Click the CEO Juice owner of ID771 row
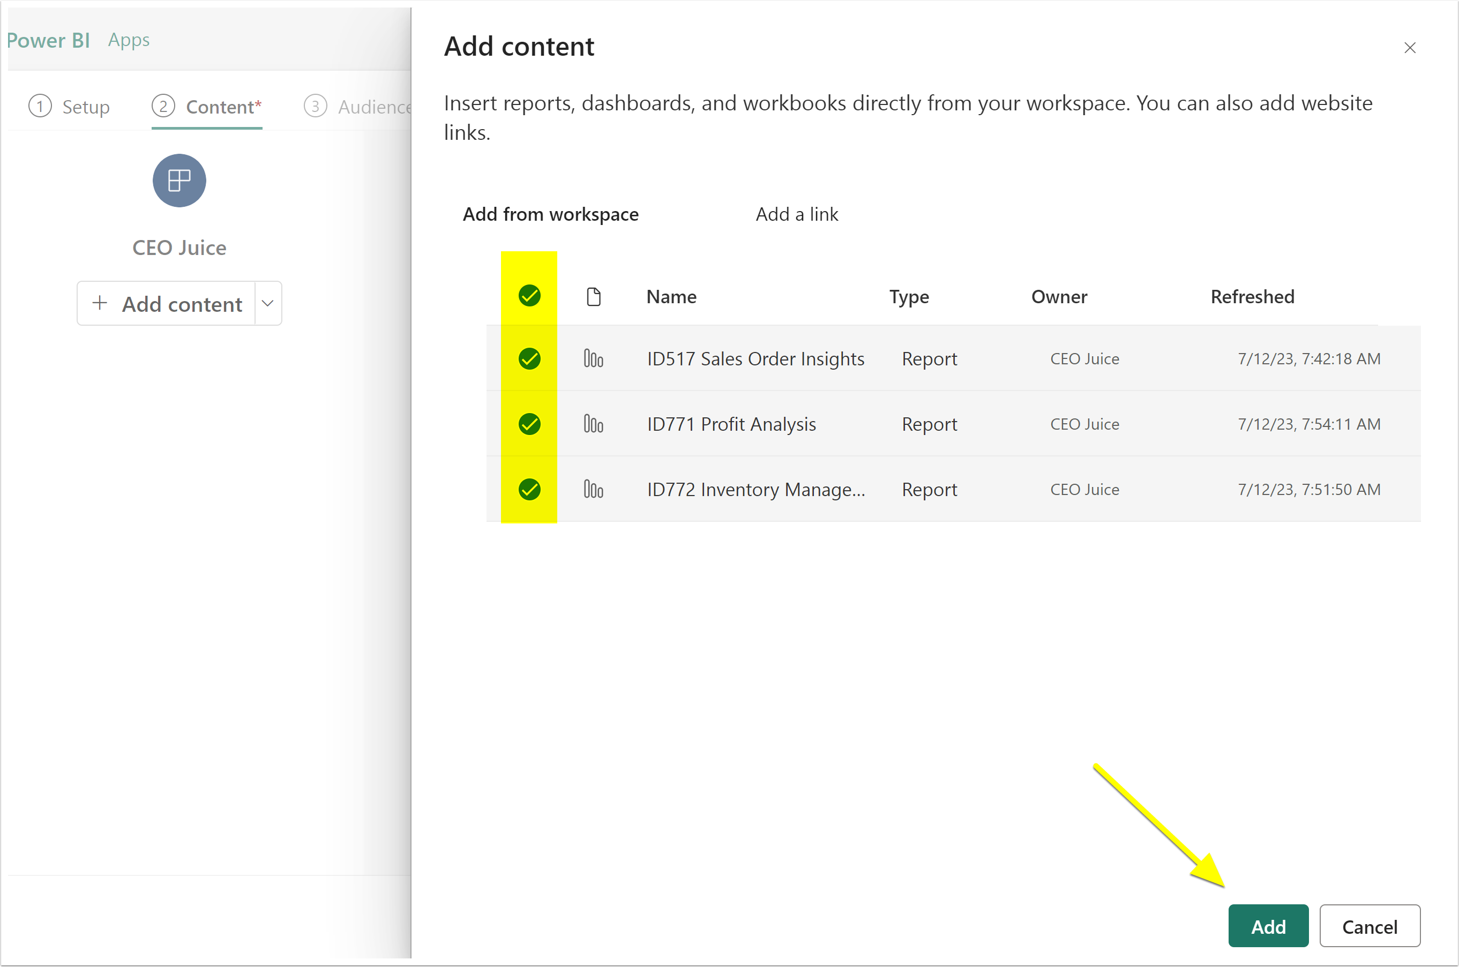 (x=1084, y=424)
